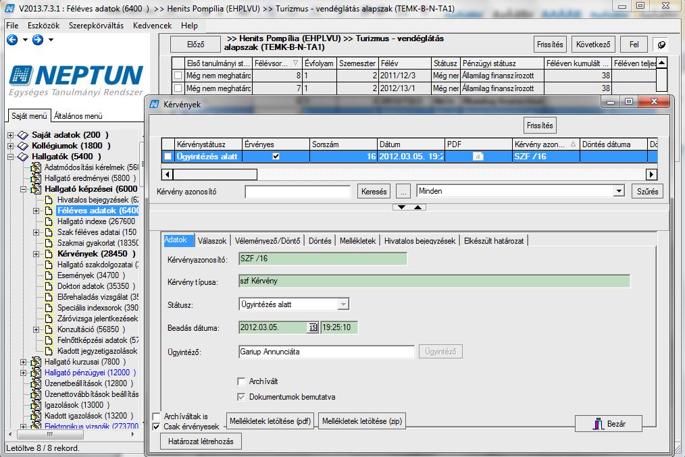Click the grid scroll right arrow
Viewport: 685px width, 457px height.
[x=651, y=175]
